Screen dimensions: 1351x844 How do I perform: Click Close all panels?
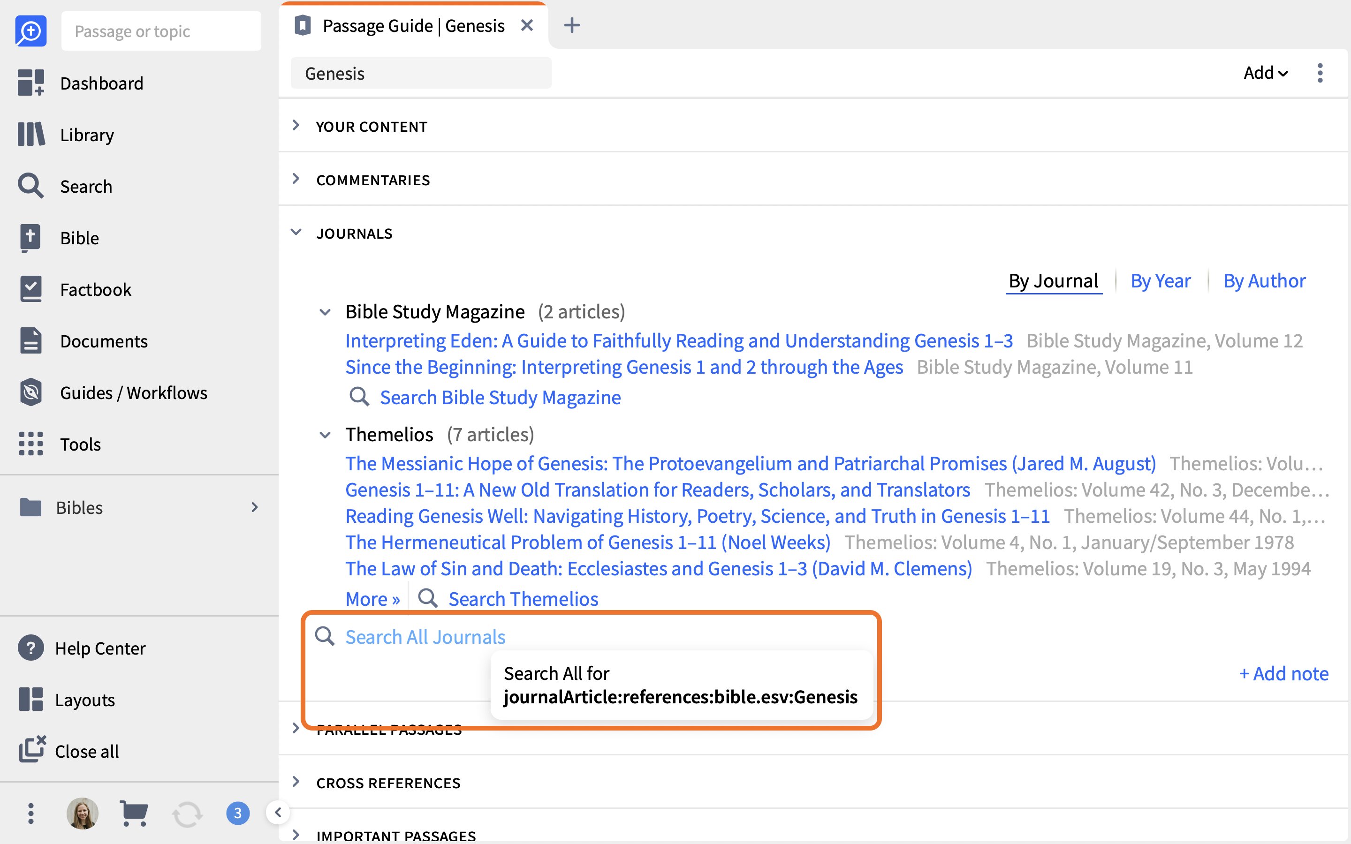(x=68, y=751)
